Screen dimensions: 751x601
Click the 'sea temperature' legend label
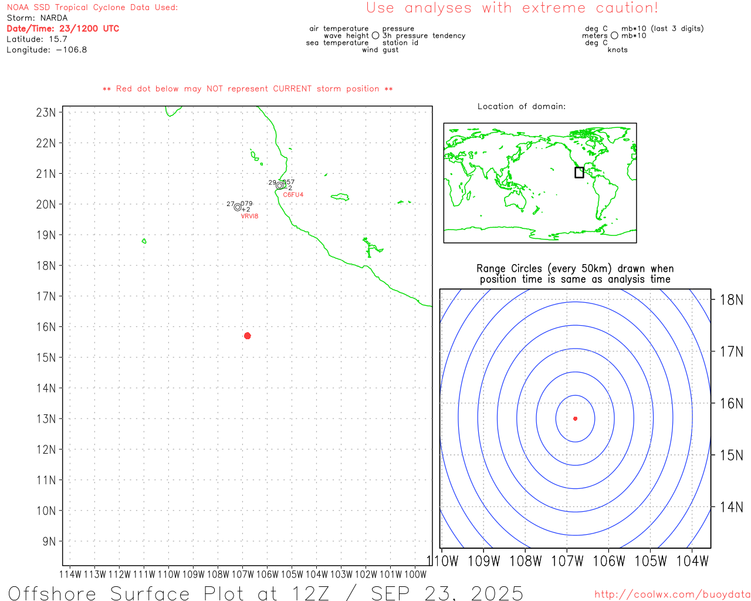pos(337,43)
